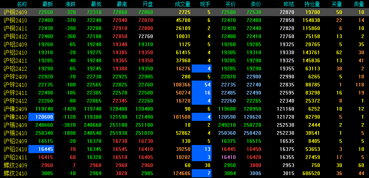Select the 沪铜2410 contract
Image resolution: width=369 pixels, height=178 pixels.
tap(15, 21)
